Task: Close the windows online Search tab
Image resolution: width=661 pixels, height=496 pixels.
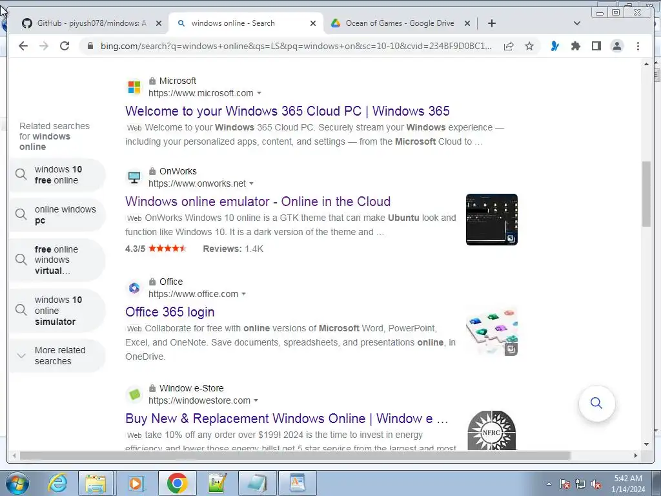Action: tap(313, 23)
